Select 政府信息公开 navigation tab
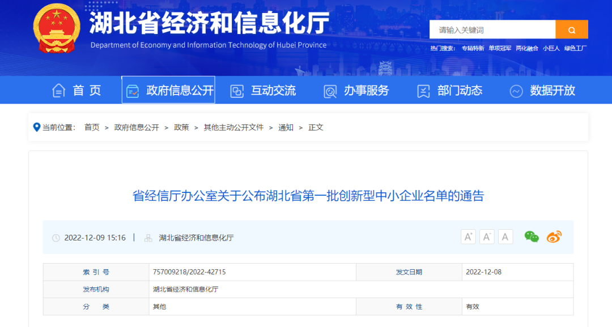The height and width of the screenshot is (327, 612). 168,91
